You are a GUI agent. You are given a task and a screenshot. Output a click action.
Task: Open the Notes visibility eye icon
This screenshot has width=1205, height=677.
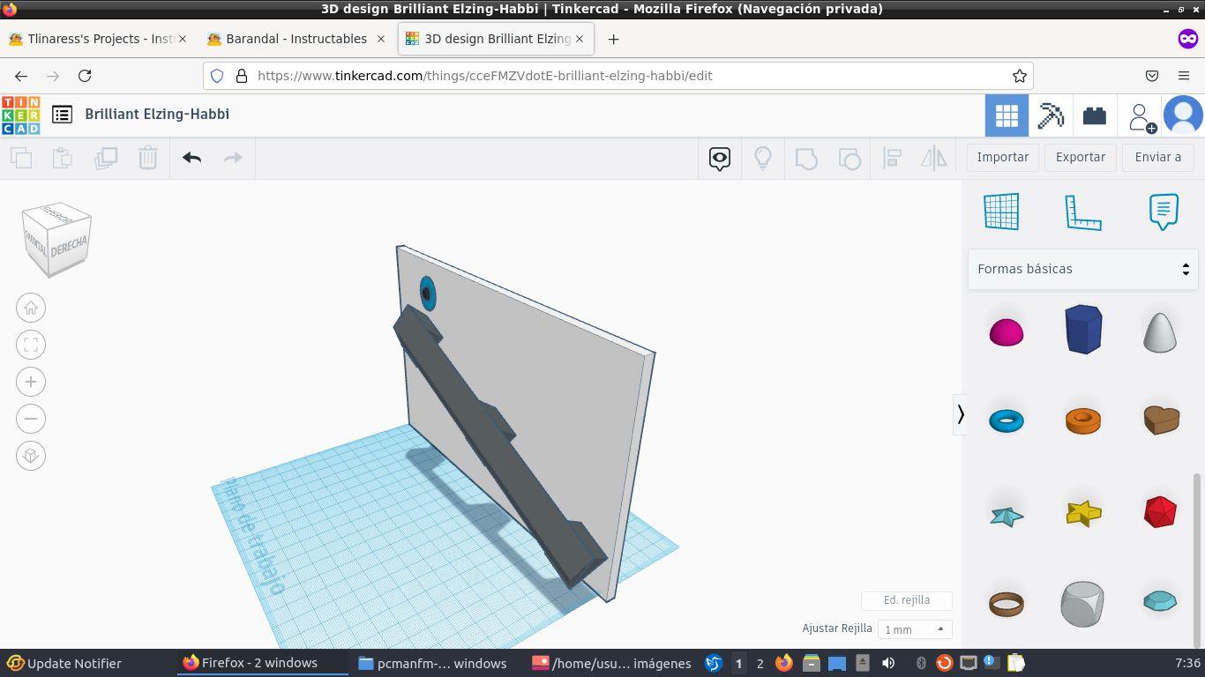[x=720, y=159]
